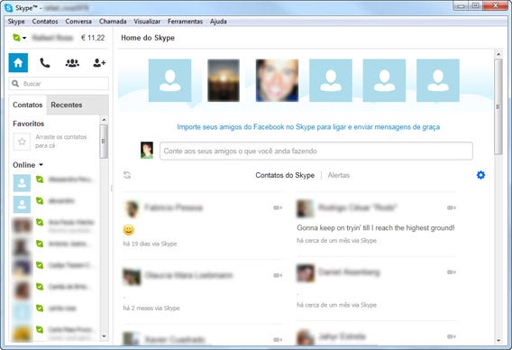Select the Contatos do Skype feed tab
Image resolution: width=512 pixels, height=350 pixels.
point(285,175)
